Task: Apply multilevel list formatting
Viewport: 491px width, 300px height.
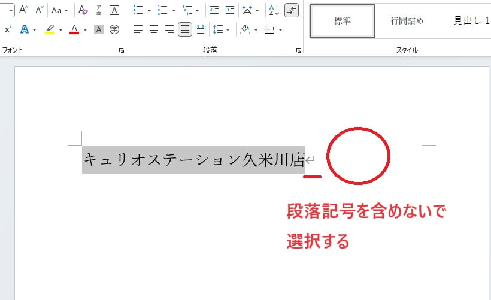Action: coord(187,10)
